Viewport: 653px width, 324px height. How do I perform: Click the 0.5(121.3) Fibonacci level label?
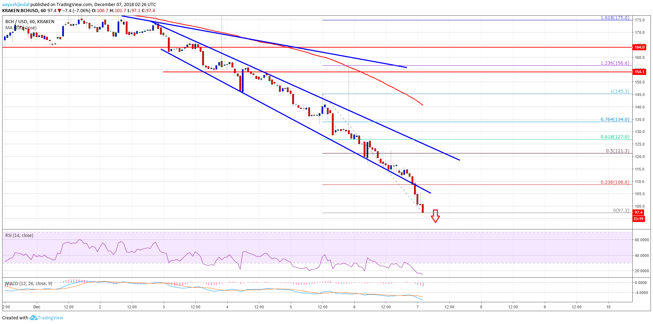coord(617,151)
